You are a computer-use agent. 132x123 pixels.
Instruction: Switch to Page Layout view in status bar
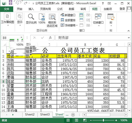77,120
